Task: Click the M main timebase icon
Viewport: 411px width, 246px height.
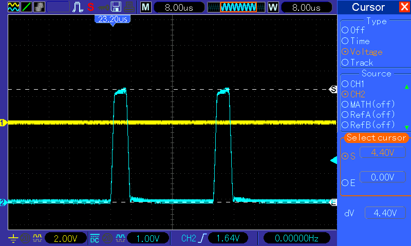Action: [146, 7]
